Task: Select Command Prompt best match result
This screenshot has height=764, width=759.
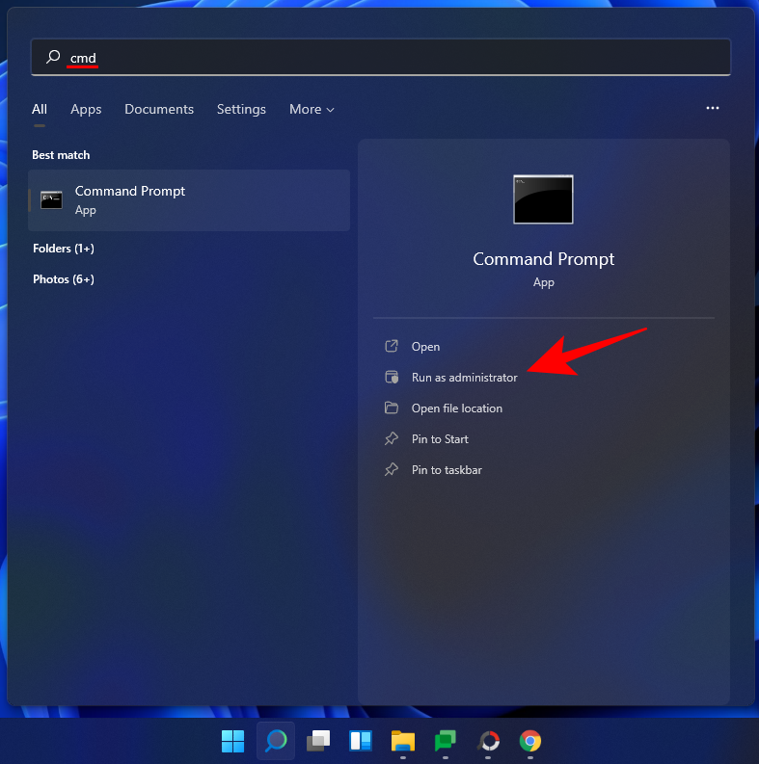Action: tap(189, 200)
